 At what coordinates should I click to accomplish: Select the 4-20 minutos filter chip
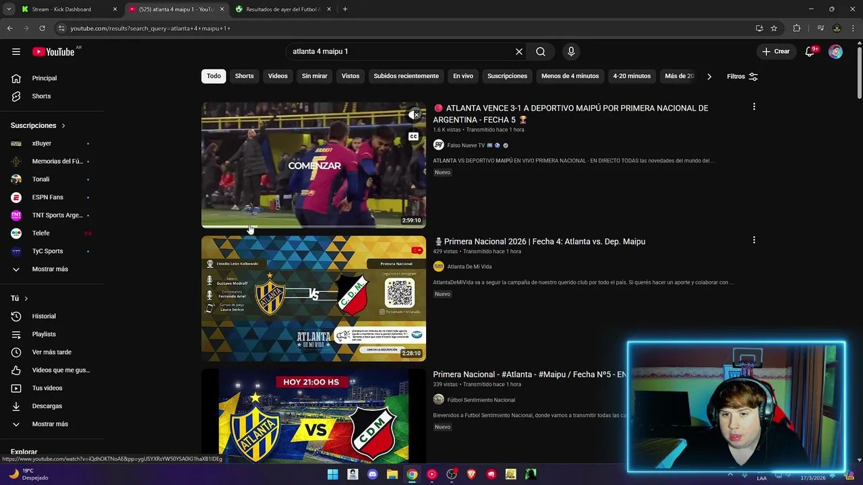pos(632,76)
